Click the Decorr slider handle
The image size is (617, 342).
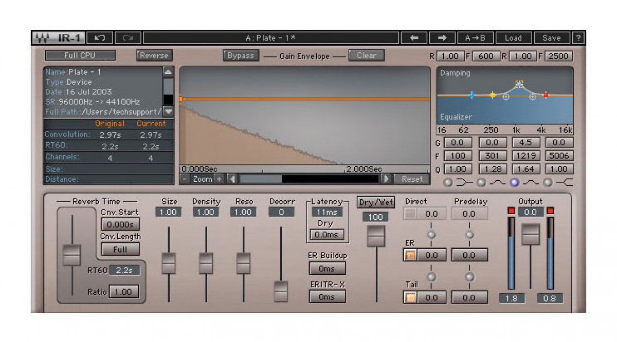pyautogui.click(x=281, y=292)
